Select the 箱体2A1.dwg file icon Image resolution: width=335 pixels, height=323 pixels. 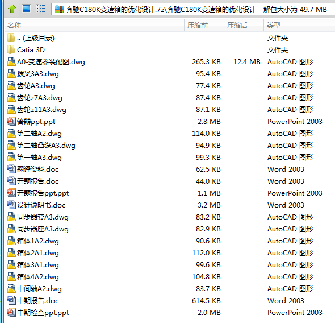(11, 253)
